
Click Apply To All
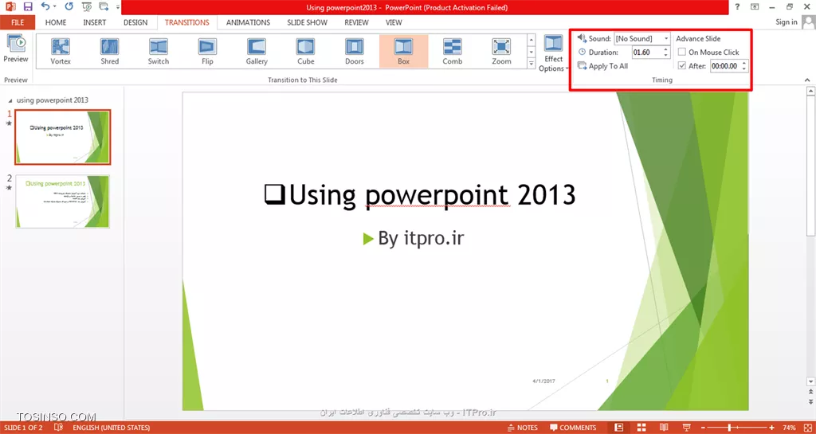pos(602,66)
